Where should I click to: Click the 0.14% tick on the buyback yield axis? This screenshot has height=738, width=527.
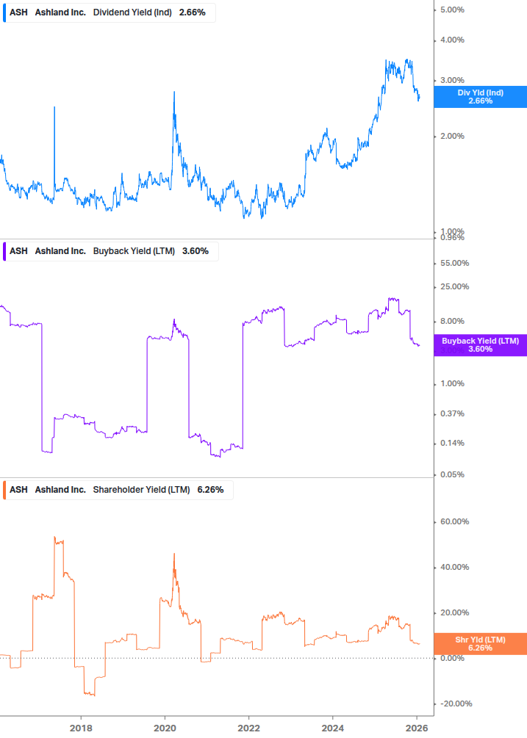[x=452, y=443]
